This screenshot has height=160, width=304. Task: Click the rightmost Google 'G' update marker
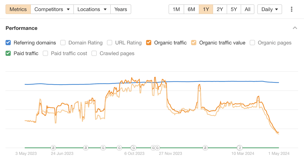(157, 148)
